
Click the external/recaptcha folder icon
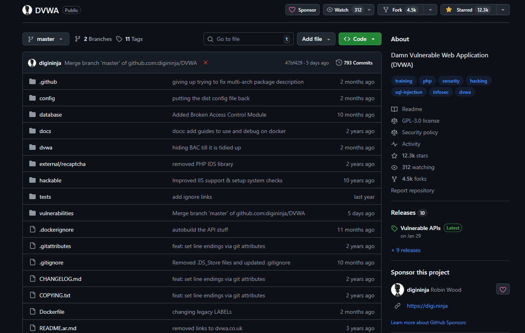point(32,164)
